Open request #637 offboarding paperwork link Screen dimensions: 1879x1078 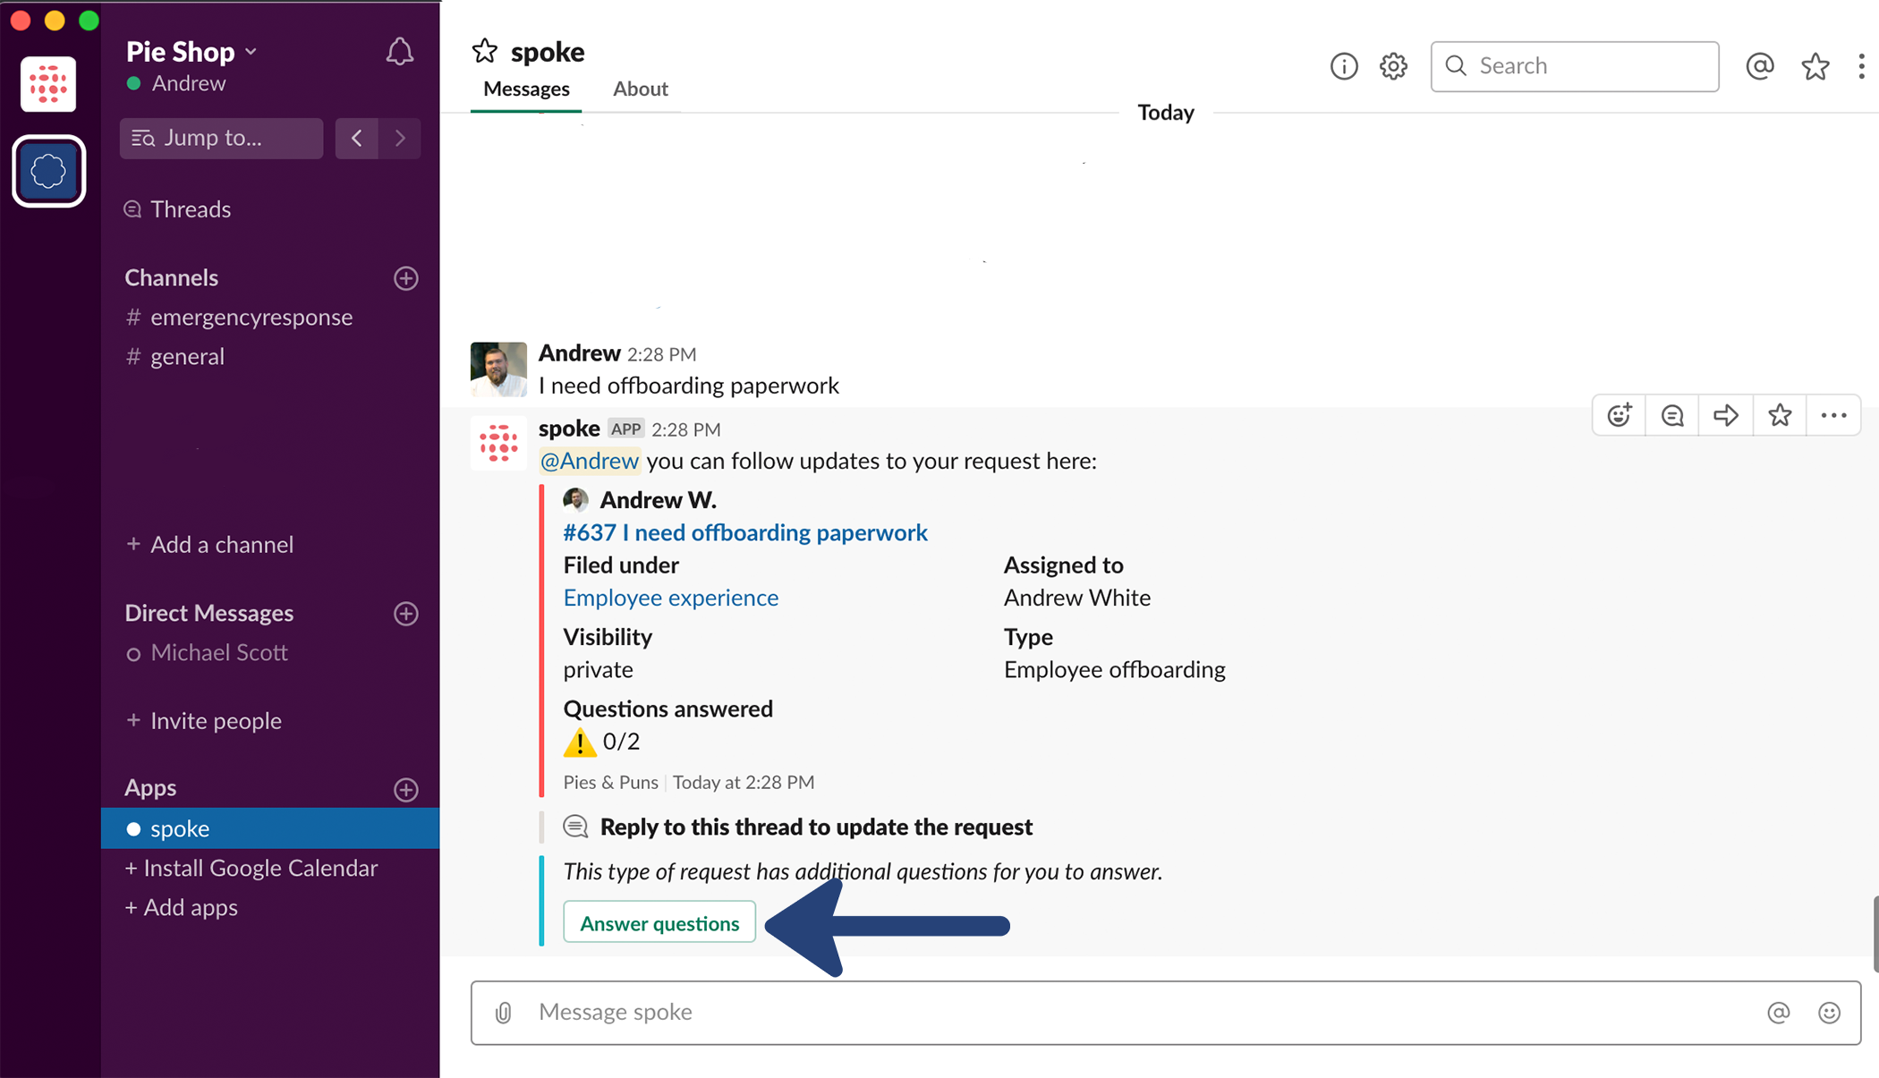point(744,532)
